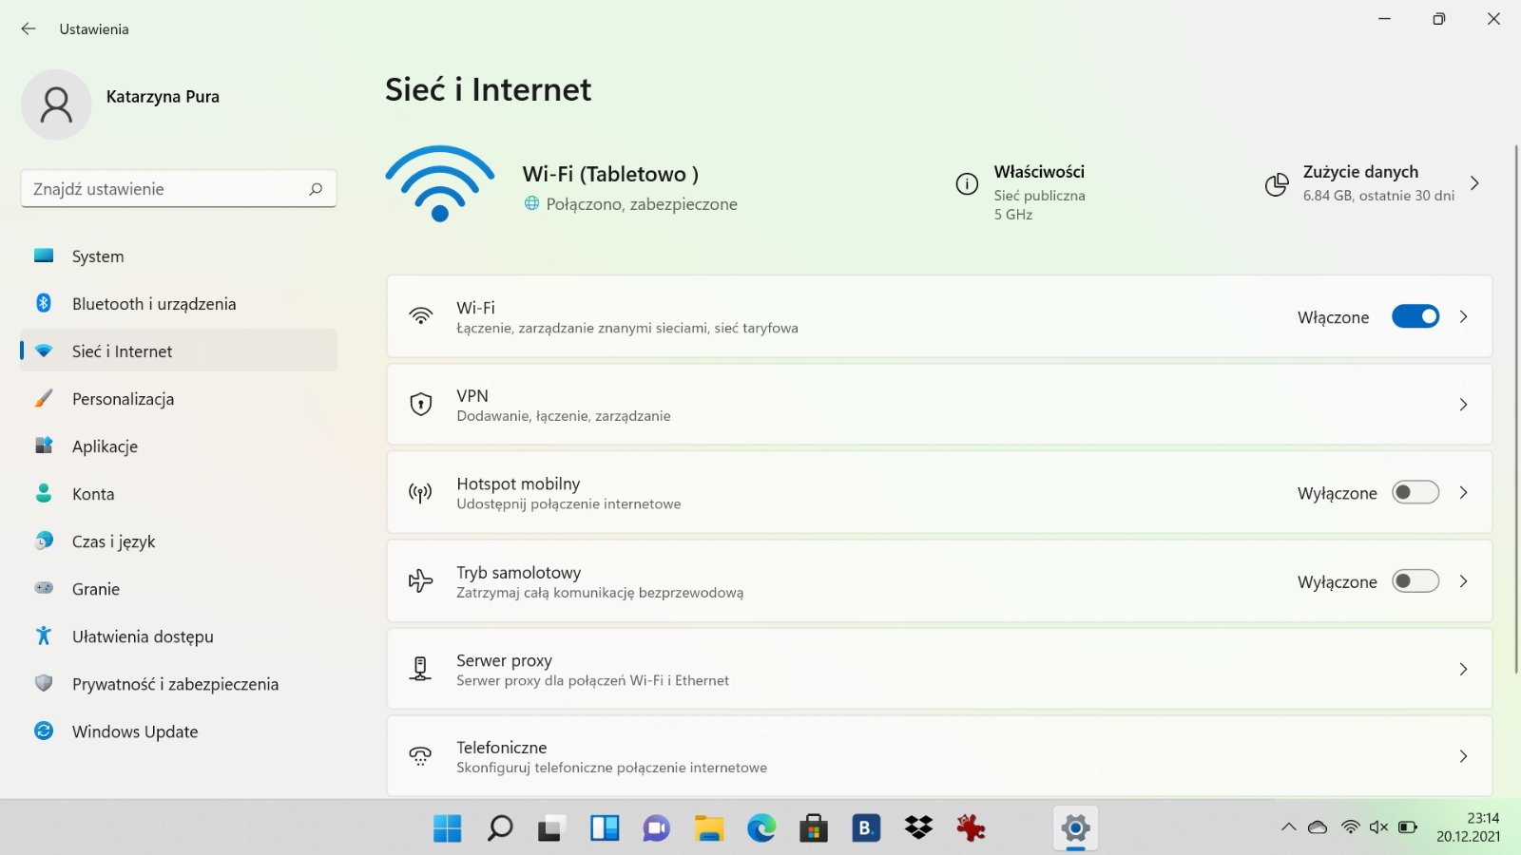Open Dropbox from the taskbar
1521x855 pixels.
tap(918, 828)
